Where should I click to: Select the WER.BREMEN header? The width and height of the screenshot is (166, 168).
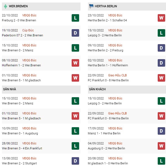[41, 6]
